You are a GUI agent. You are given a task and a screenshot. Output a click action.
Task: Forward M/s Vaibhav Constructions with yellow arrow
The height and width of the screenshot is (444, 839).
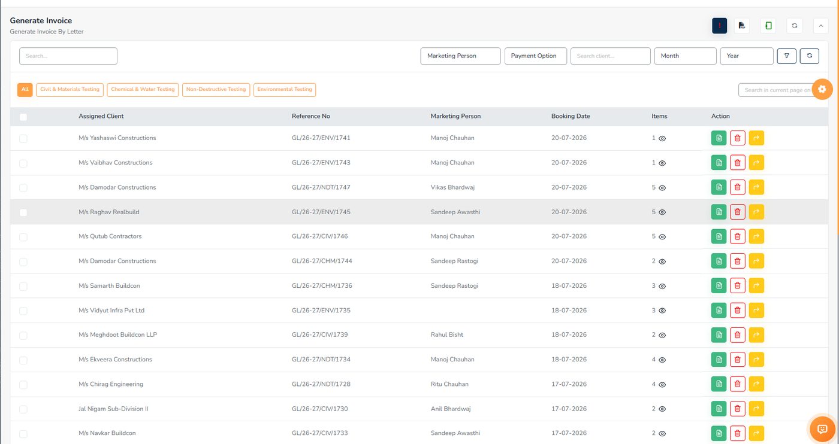tap(756, 163)
